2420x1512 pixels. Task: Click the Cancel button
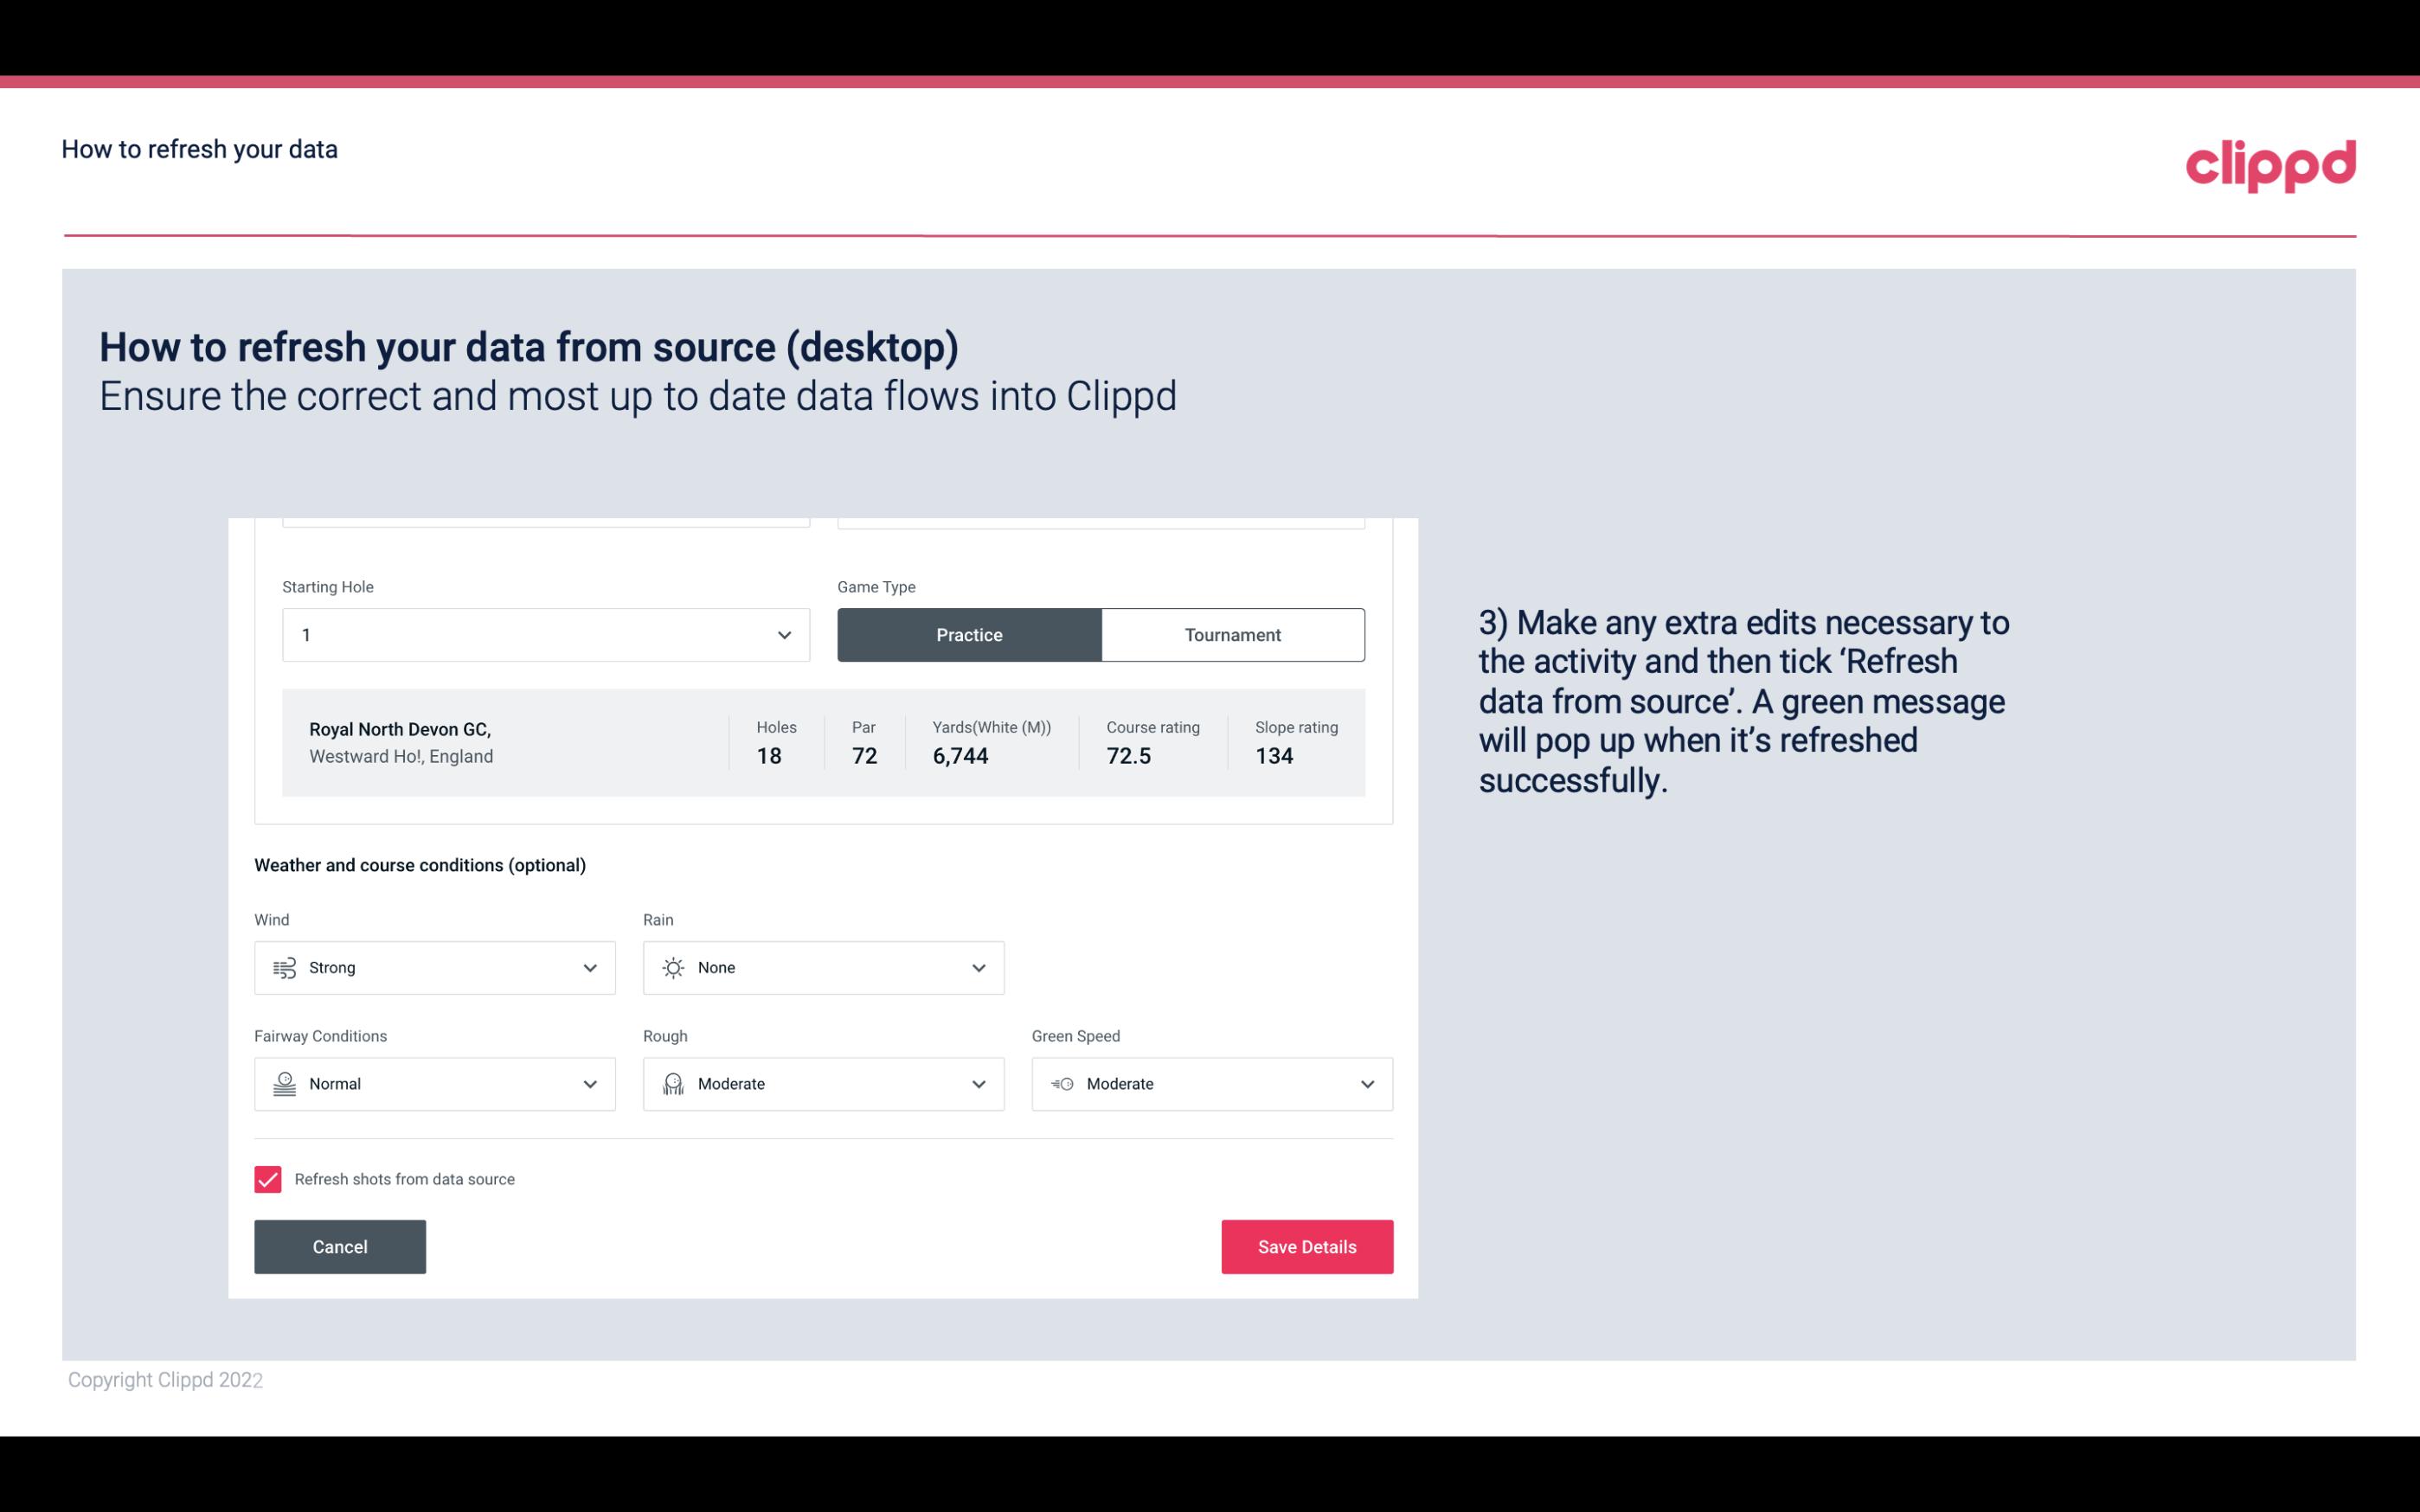click(340, 1246)
